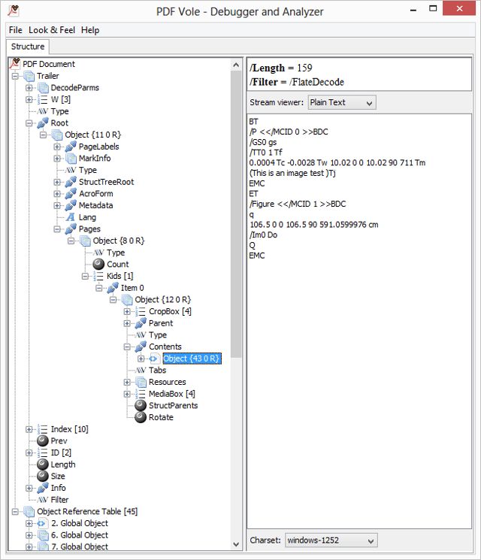Collapse the Object Reference Table node
Image resolution: width=481 pixels, height=560 pixels.
pos(15,512)
